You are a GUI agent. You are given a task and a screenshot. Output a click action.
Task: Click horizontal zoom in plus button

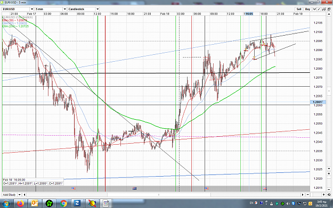tap(323, 195)
